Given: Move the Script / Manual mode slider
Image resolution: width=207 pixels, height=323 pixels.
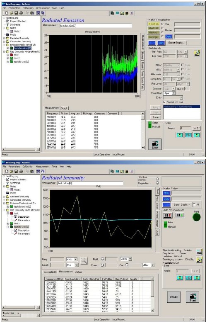Looking at the screenshot, I should click(x=150, y=125).
